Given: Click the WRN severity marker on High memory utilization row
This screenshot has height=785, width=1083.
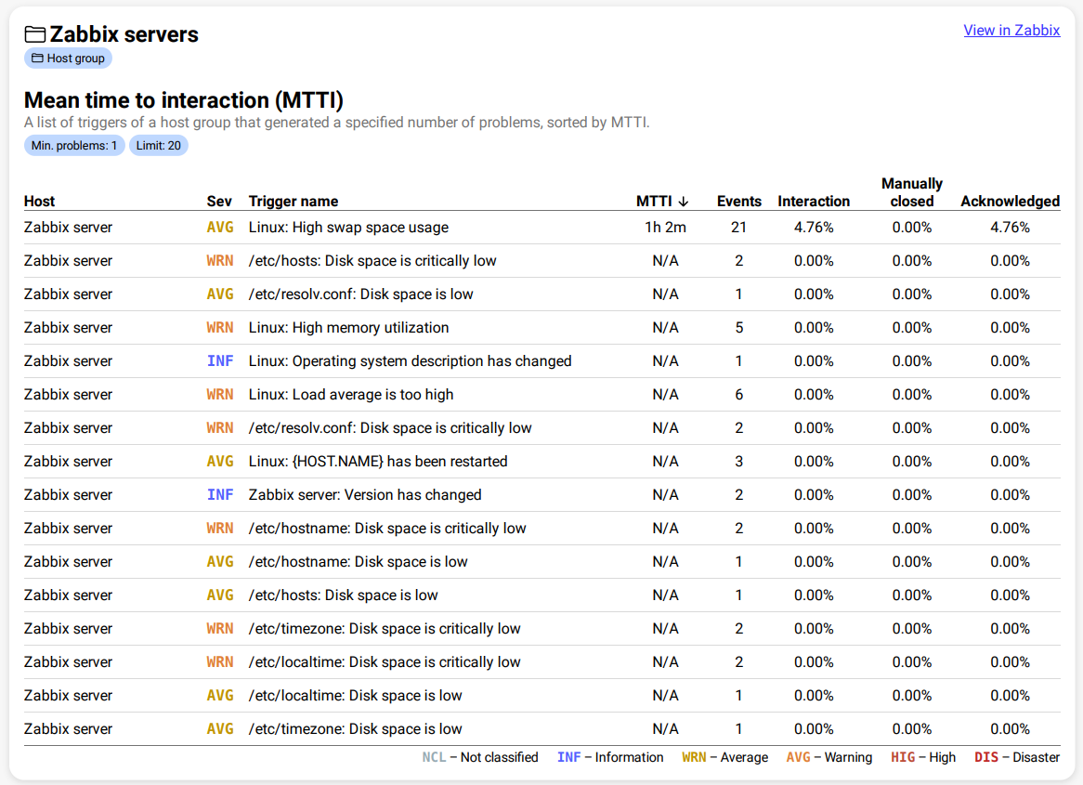Looking at the screenshot, I should pyautogui.click(x=220, y=327).
